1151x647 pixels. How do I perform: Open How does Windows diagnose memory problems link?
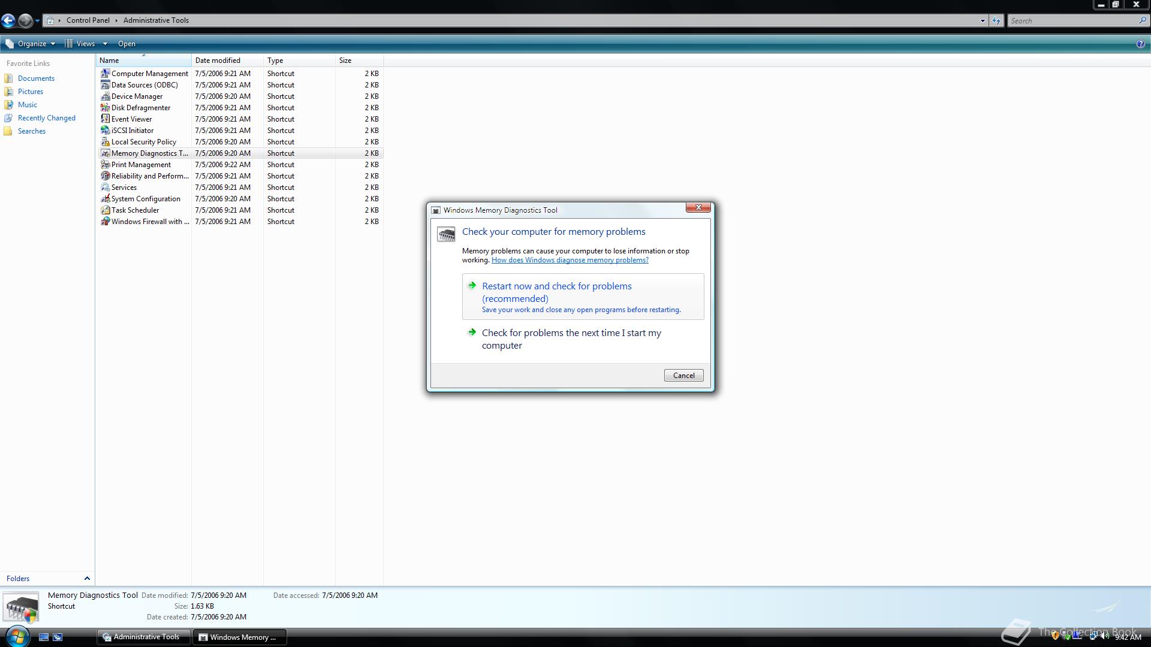tap(570, 260)
